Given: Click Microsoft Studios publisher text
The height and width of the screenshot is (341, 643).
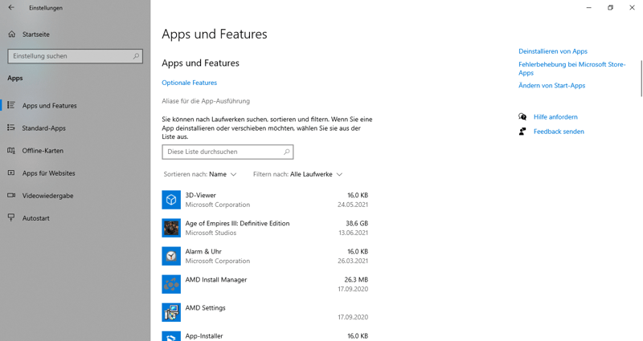Looking at the screenshot, I should click(x=211, y=233).
